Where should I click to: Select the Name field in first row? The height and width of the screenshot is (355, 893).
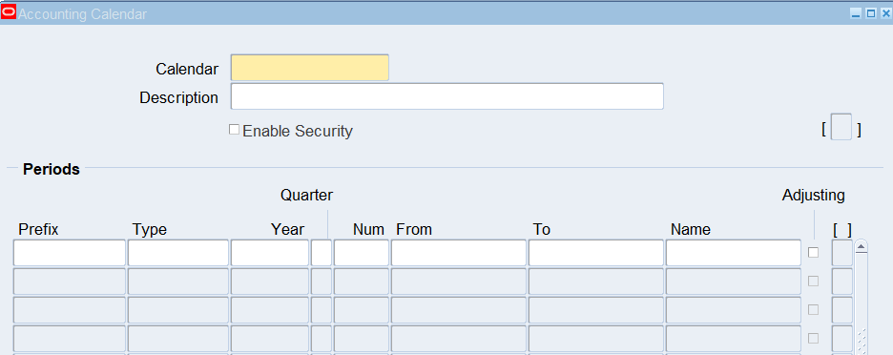click(734, 253)
